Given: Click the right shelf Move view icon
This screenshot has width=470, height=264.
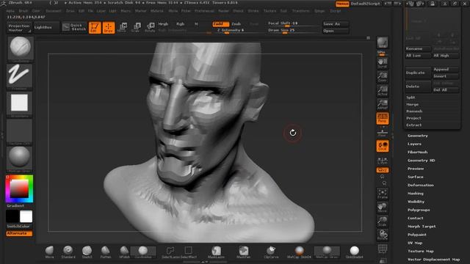Looking at the screenshot, I should [383, 208].
